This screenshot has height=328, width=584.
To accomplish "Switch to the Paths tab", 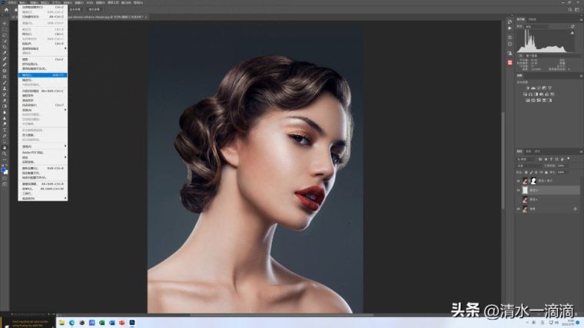I will [537, 151].
